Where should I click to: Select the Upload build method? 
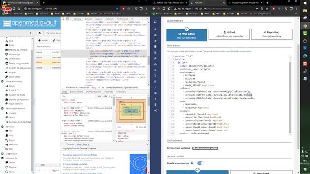[229, 34]
